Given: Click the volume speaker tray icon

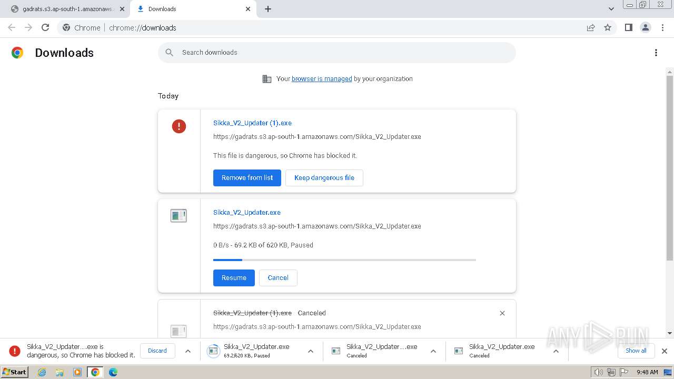Looking at the screenshot, I should (x=598, y=372).
